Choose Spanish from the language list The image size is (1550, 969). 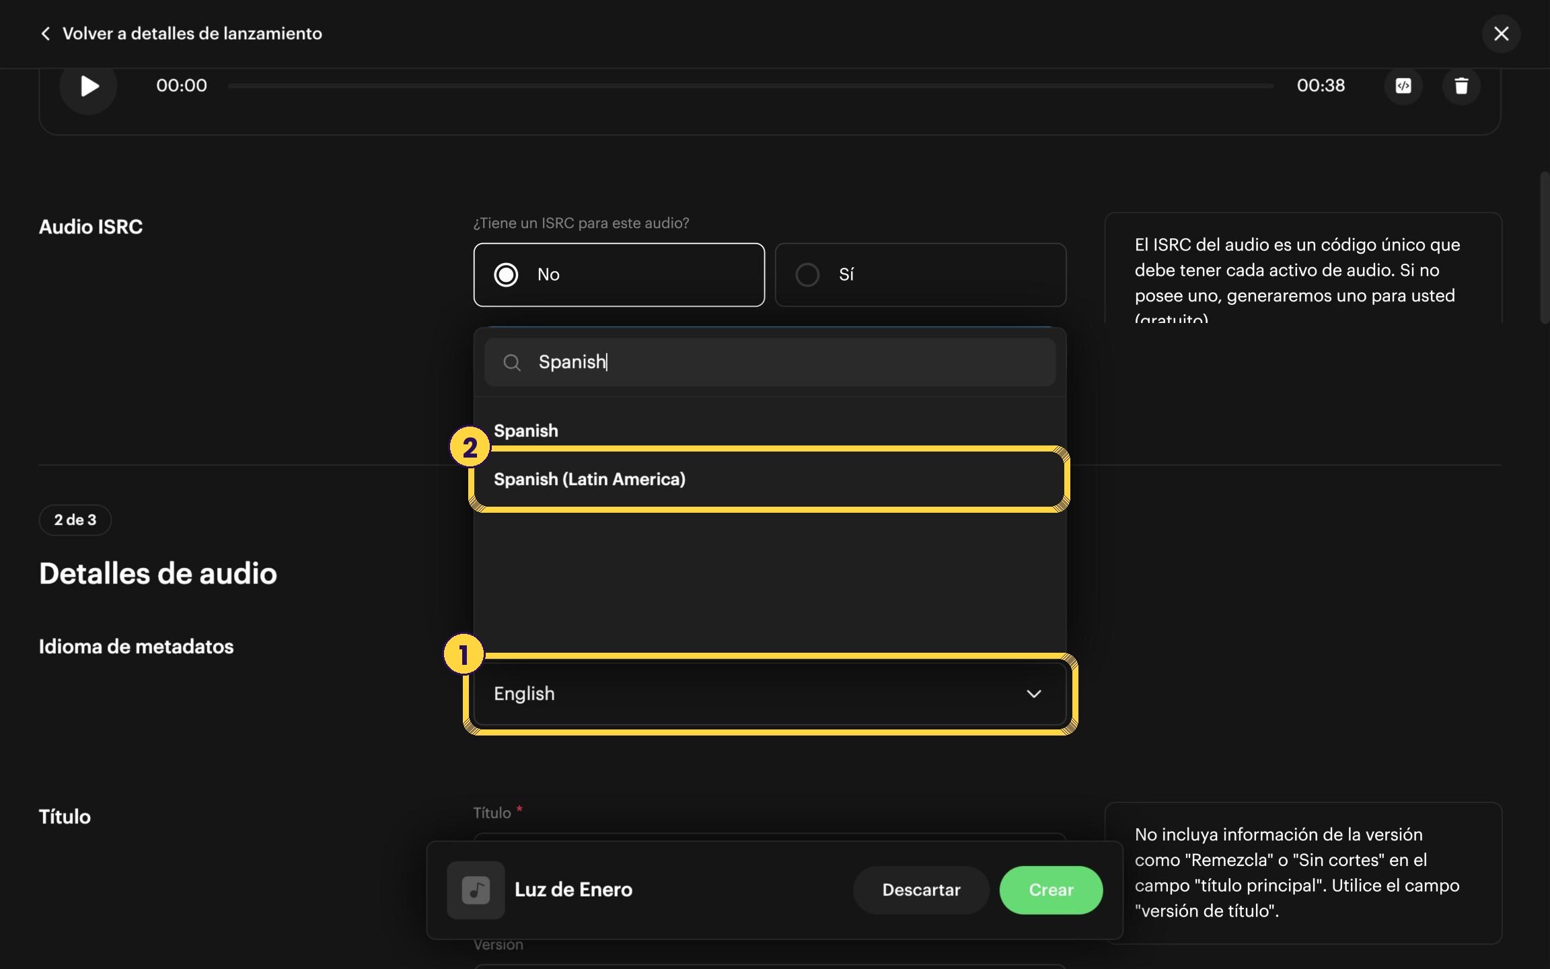(x=770, y=431)
